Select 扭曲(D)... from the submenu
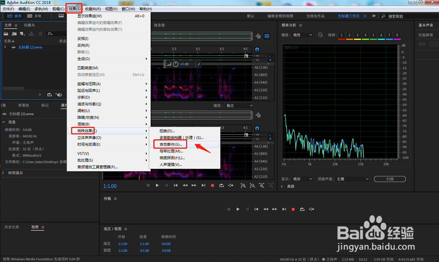 tap(185, 131)
